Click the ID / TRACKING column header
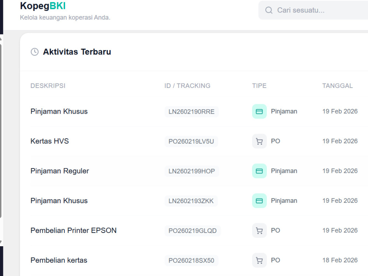Viewport: 368px width, 276px height. [x=187, y=86]
